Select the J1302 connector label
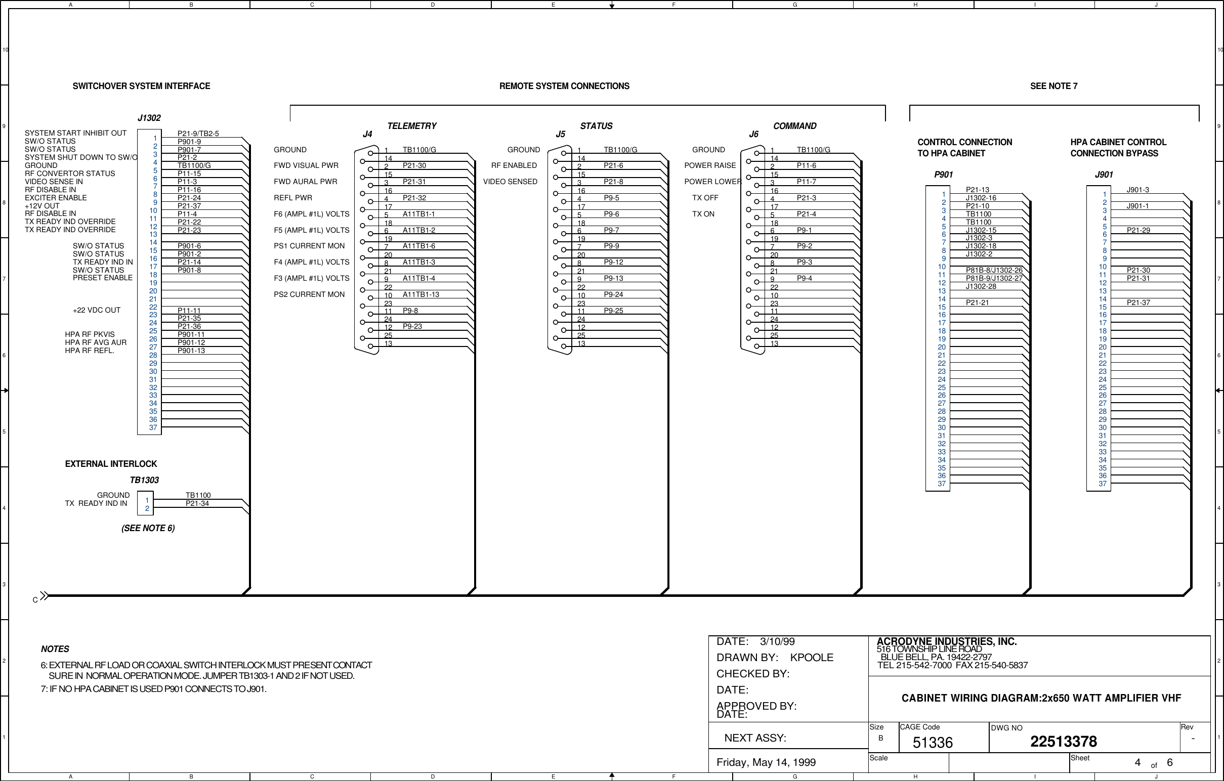The image size is (1224, 781). click(149, 118)
